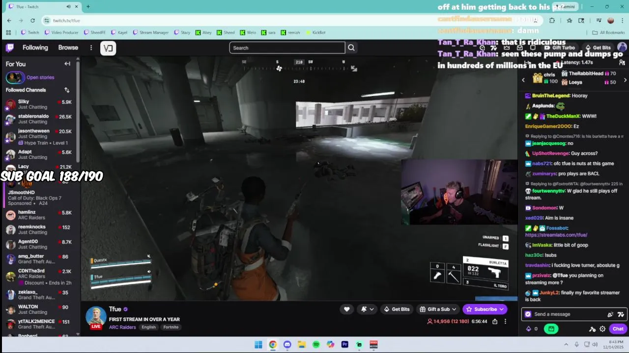Collapse the For You sidebar
Screen dimensions: 629x353
(67, 64)
